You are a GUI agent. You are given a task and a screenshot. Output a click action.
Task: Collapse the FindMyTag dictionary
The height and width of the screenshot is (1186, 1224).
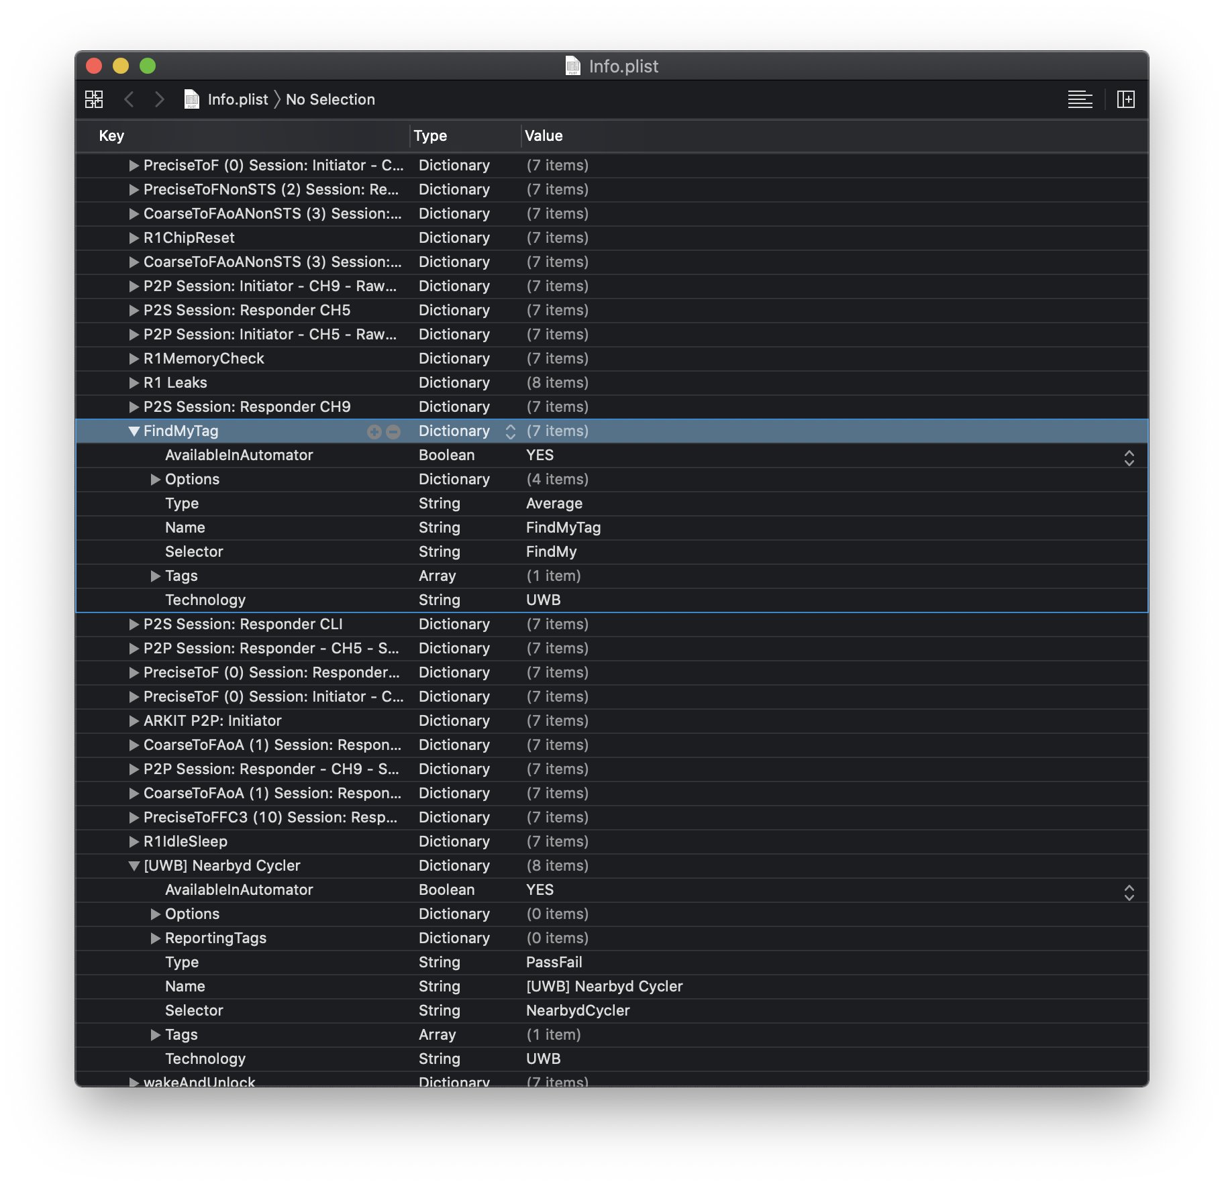[x=134, y=431]
